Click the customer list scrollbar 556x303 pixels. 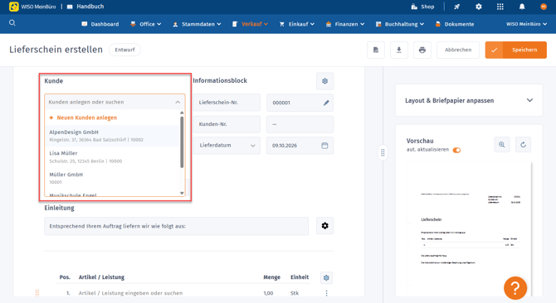pyautogui.click(x=182, y=142)
